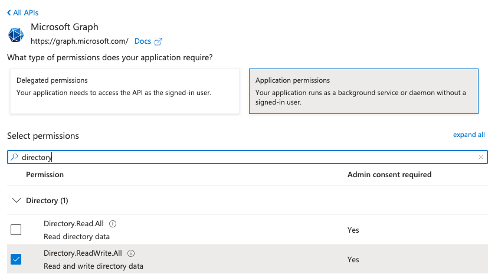Image resolution: width=498 pixels, height=277 pixels.
Task: Click the search magnifier icon
Action: click(x=14, y=157)
